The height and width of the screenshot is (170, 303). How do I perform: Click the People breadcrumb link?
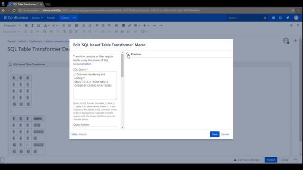11,41
